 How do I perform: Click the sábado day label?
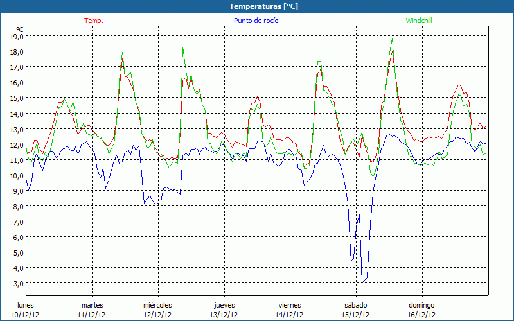[355, 305]
